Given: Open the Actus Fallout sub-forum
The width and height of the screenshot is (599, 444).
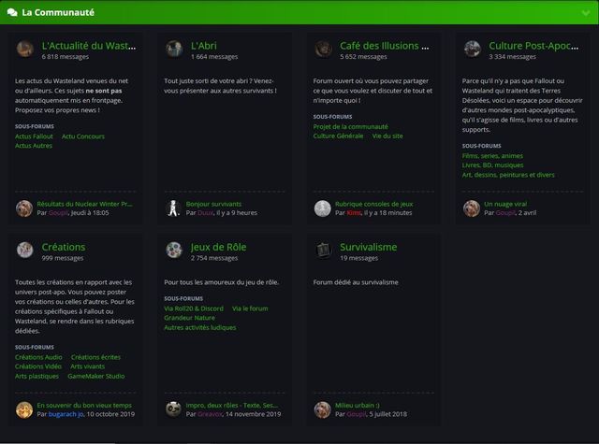Looking at the screenshot, I should pyautogui.click(x=34, y=136).
